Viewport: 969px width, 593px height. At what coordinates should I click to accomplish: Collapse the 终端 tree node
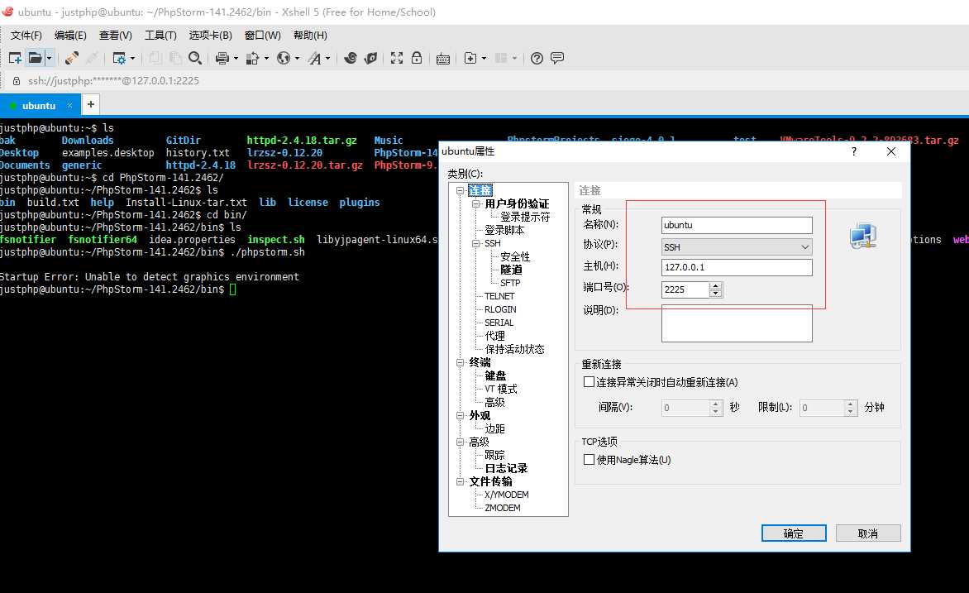460,363
